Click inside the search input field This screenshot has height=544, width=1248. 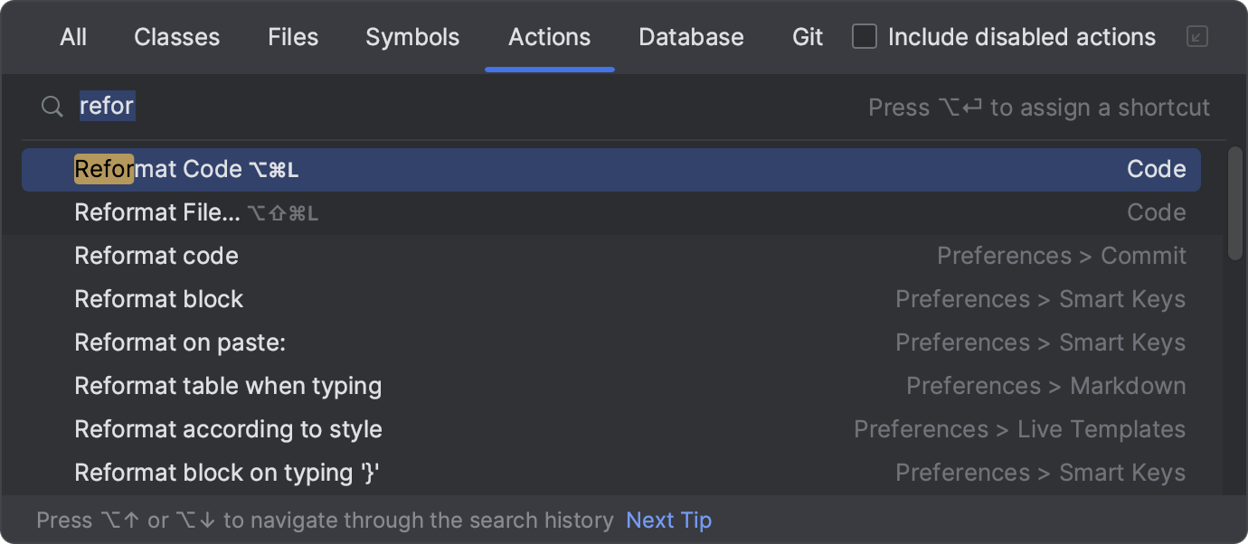[x=271, y=107]
